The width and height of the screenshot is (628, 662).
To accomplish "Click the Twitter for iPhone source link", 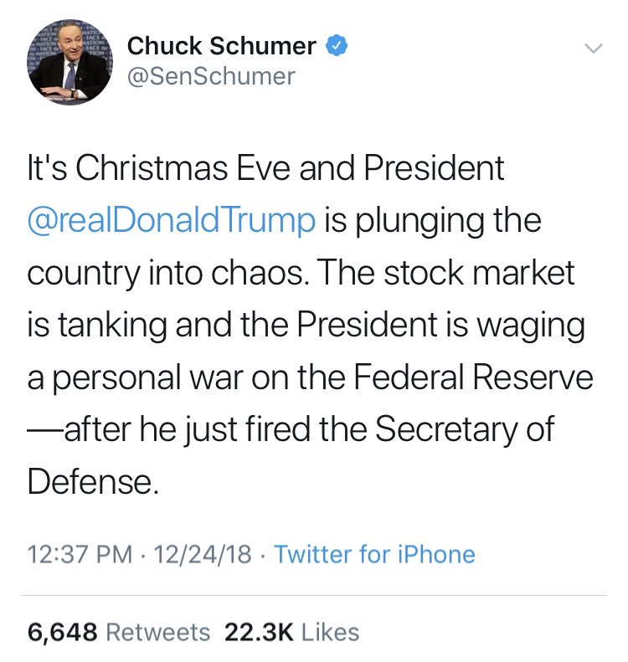I will pos(374,554).
